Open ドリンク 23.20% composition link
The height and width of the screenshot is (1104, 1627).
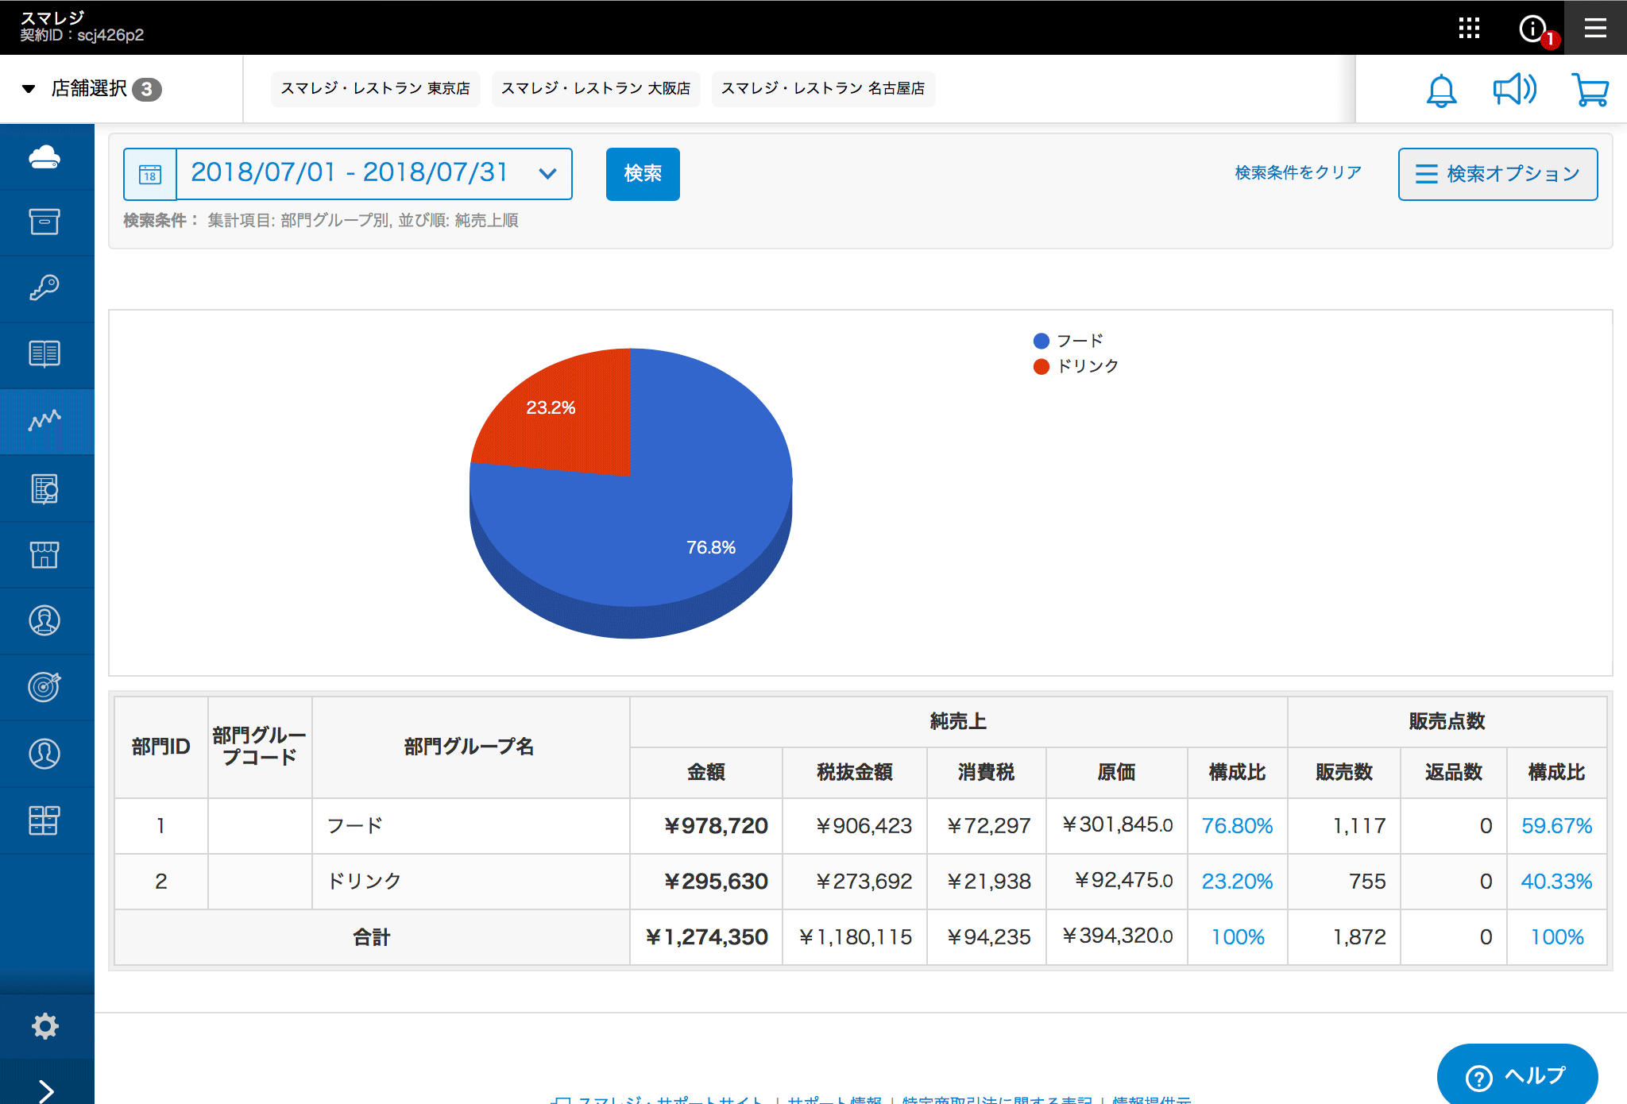coord(1237,882)
